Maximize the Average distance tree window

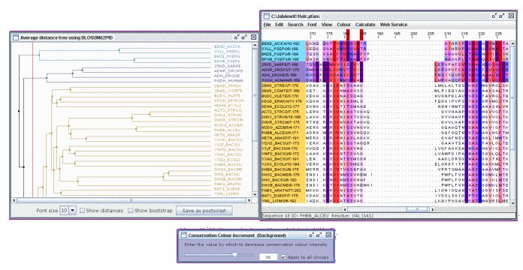[244, 37]
